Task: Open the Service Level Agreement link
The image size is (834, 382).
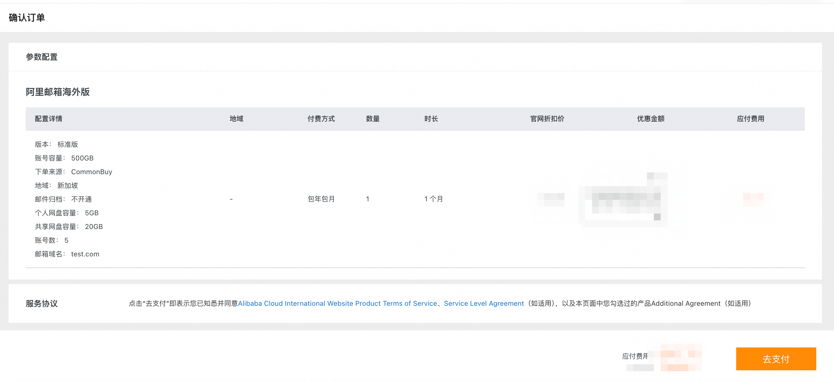Action: [x=483, y=303]
